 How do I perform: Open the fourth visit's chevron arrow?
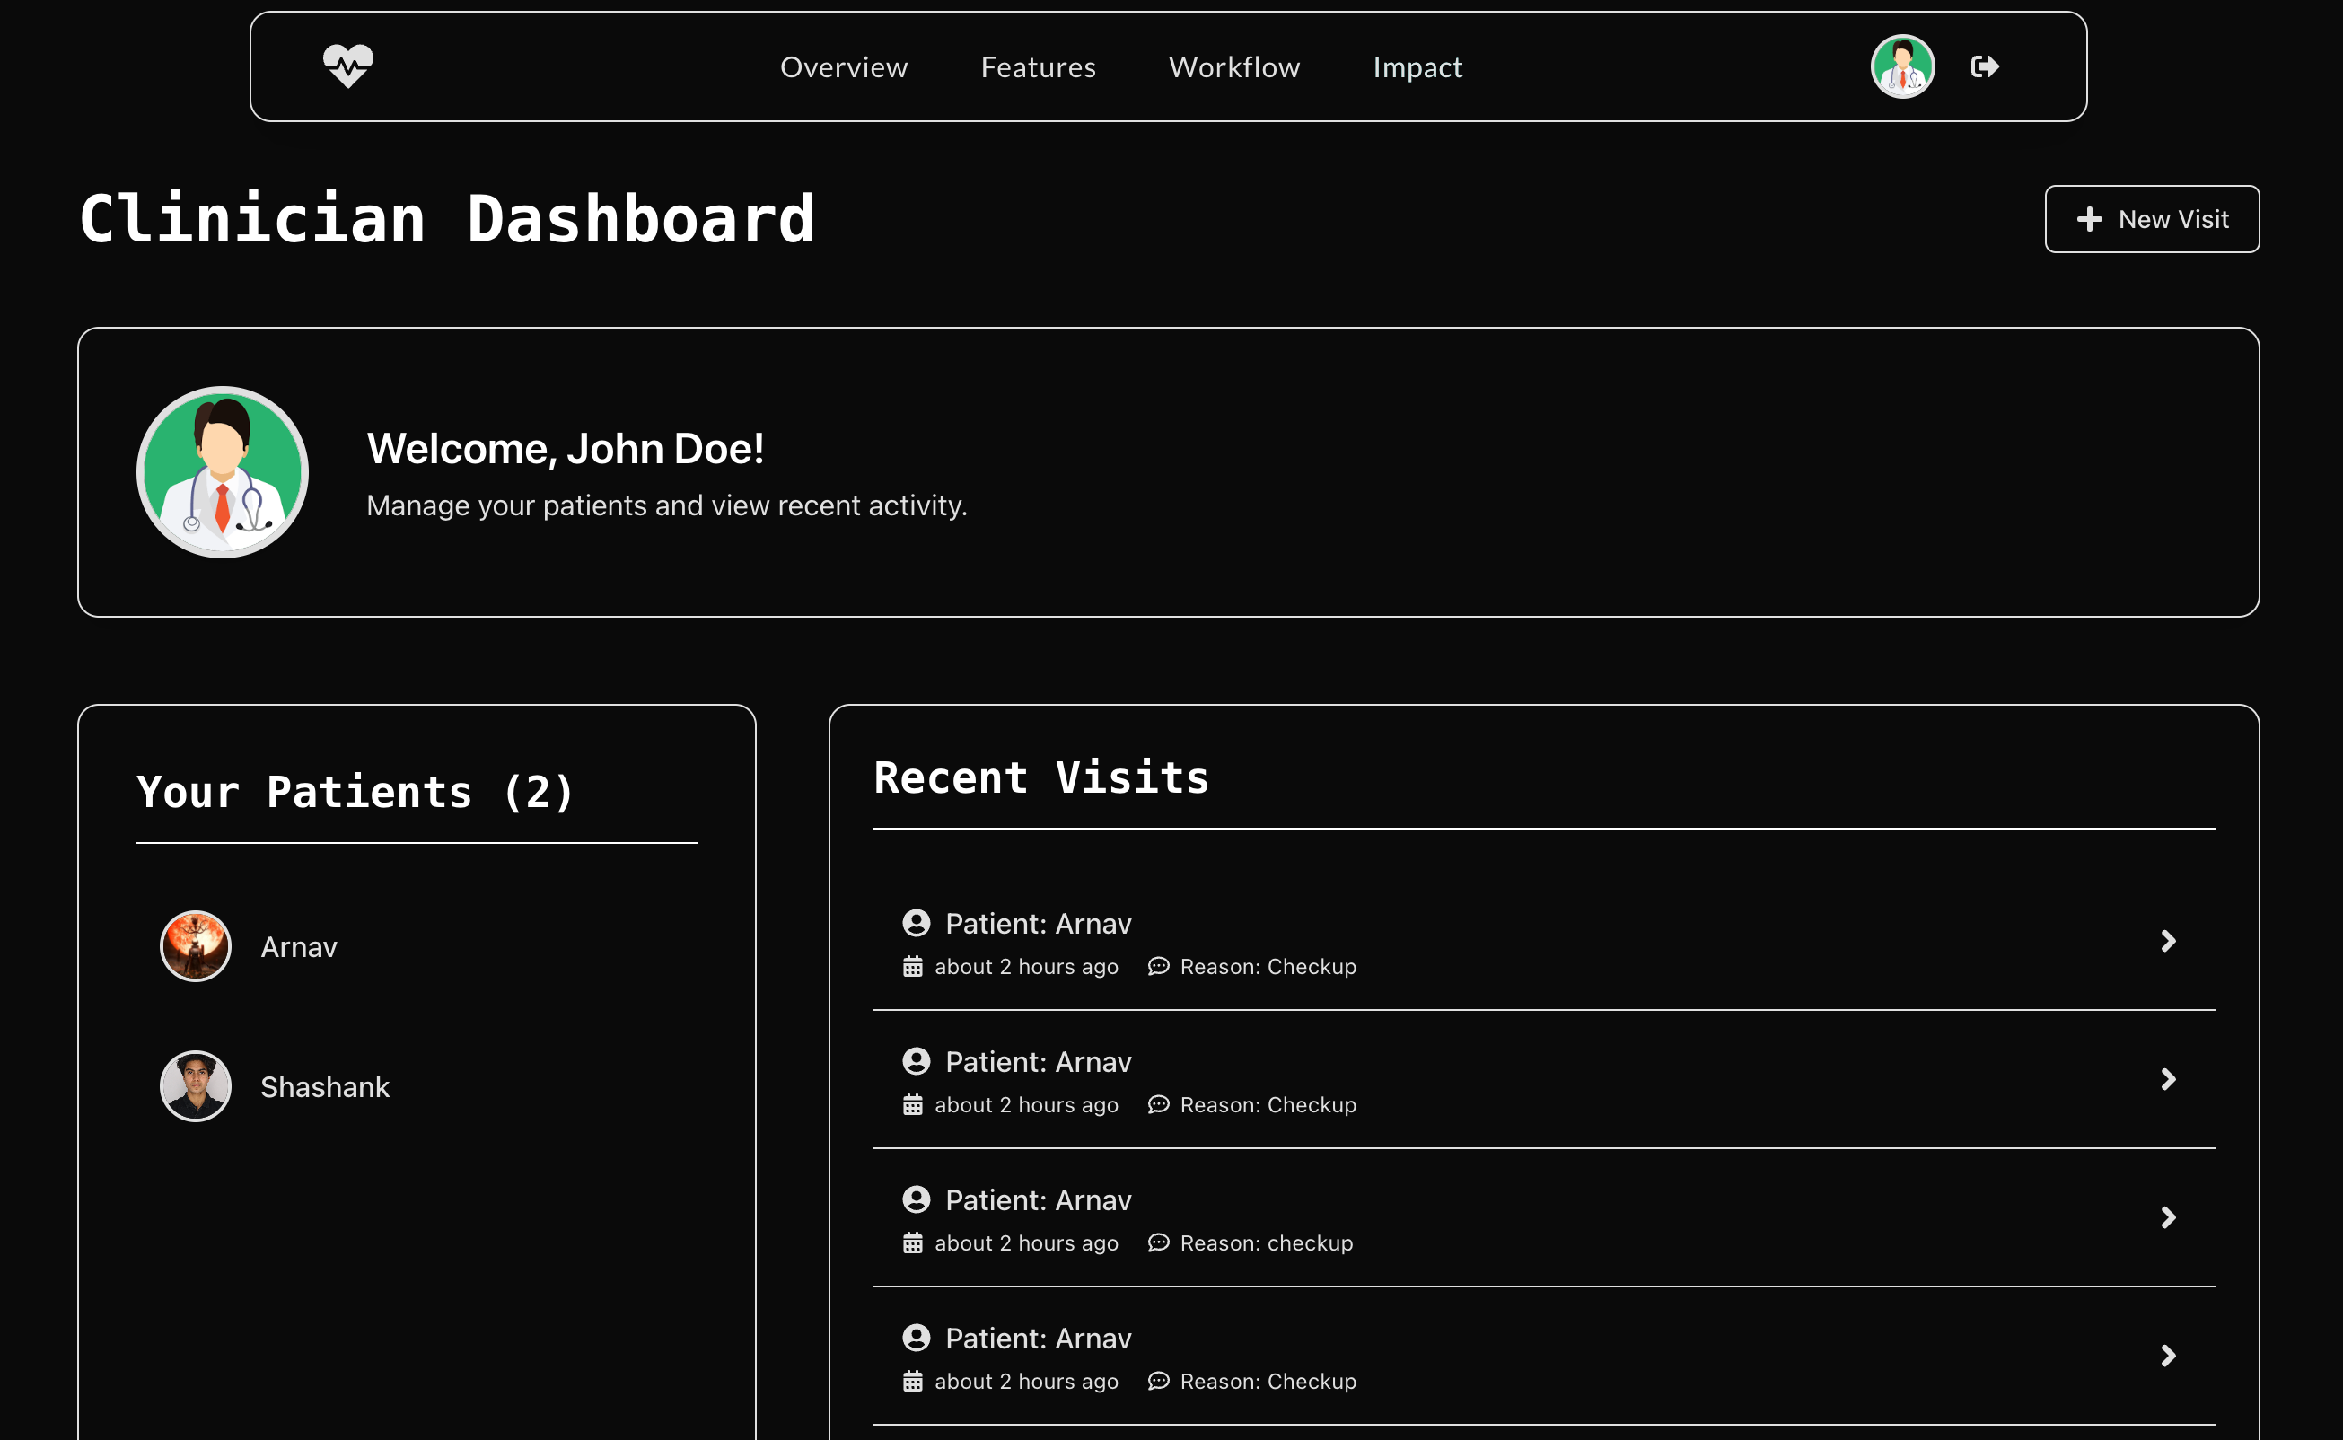pyautogui.click(x=2168, y=1356)
